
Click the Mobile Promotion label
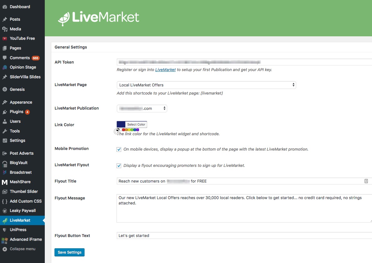(x=72, y=149)
